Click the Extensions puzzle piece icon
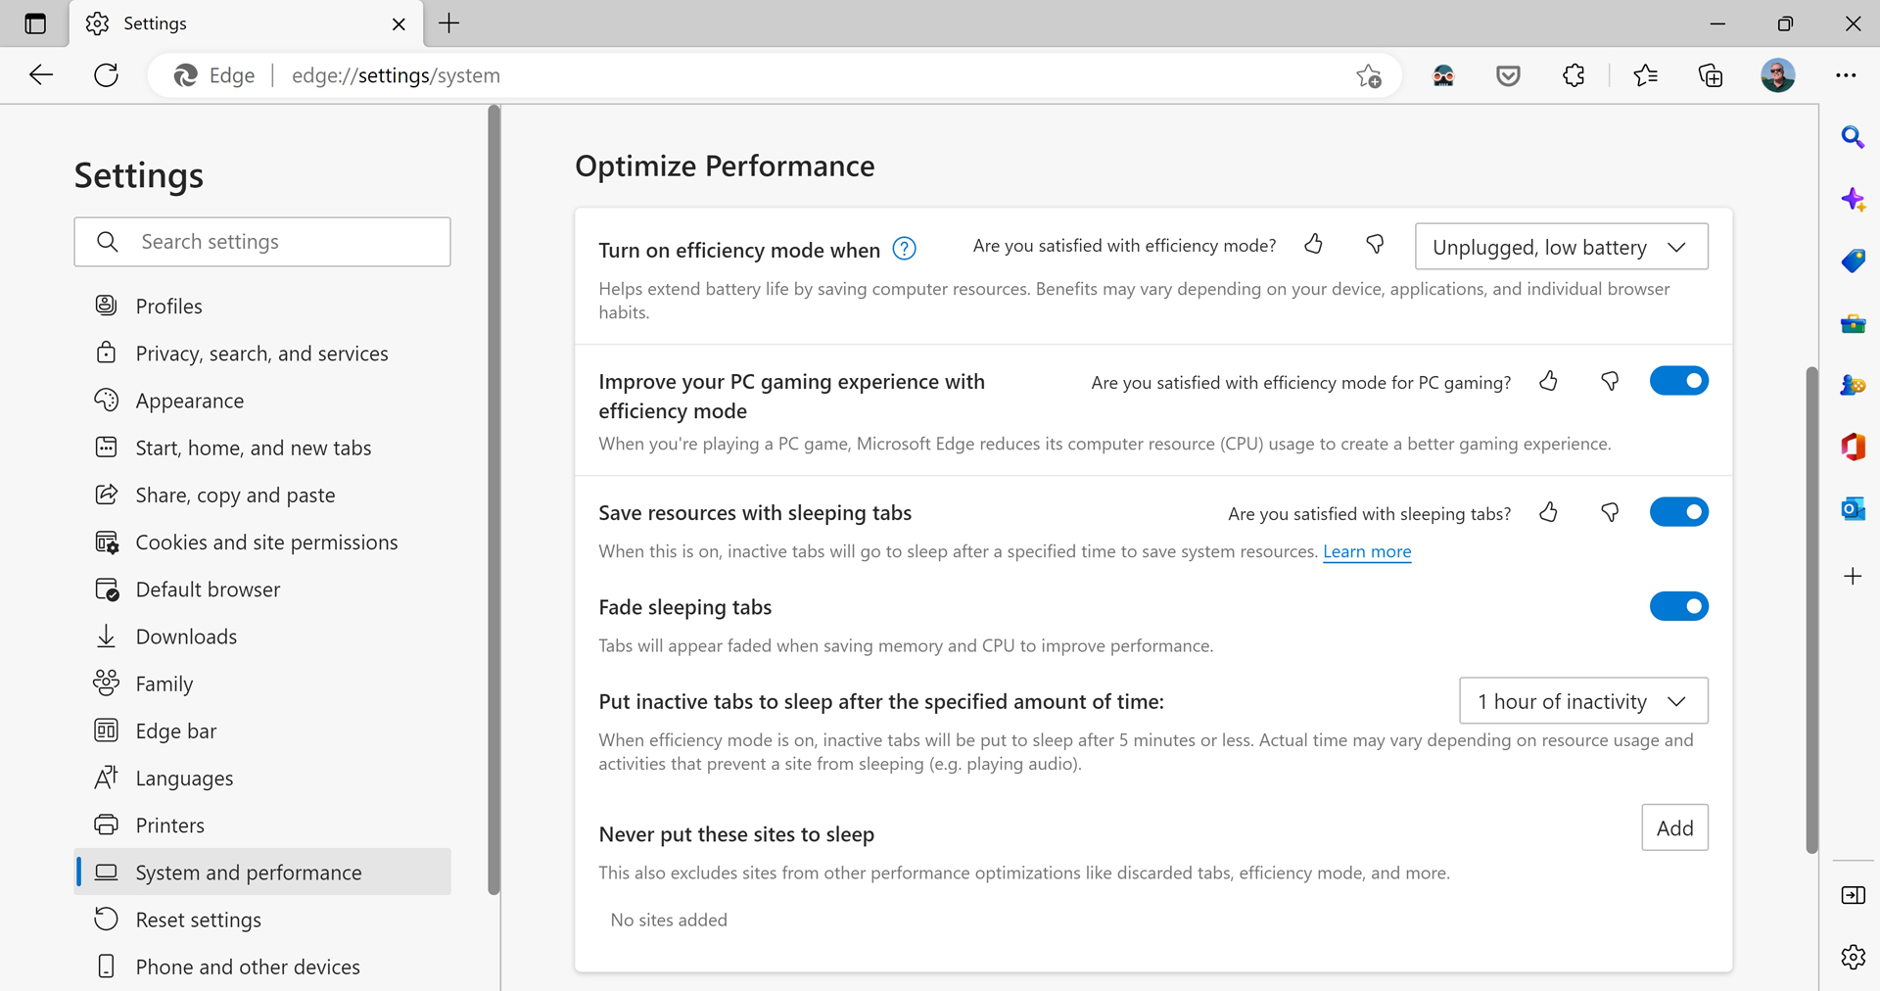 point(1574,75)
